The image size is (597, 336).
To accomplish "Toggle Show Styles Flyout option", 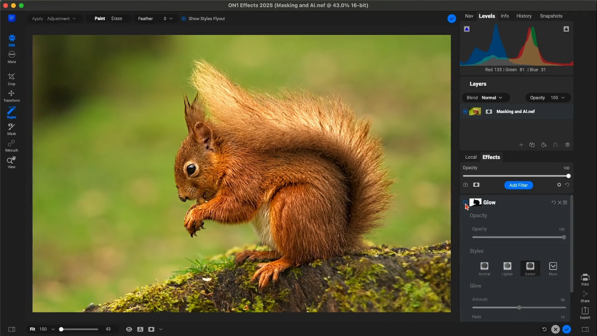I will (x=184, y=19).
